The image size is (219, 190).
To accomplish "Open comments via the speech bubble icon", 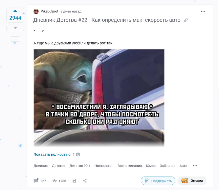I will click(x=36, y=181).
